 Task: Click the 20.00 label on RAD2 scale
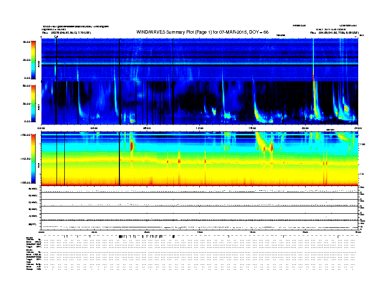click(26, 60)
